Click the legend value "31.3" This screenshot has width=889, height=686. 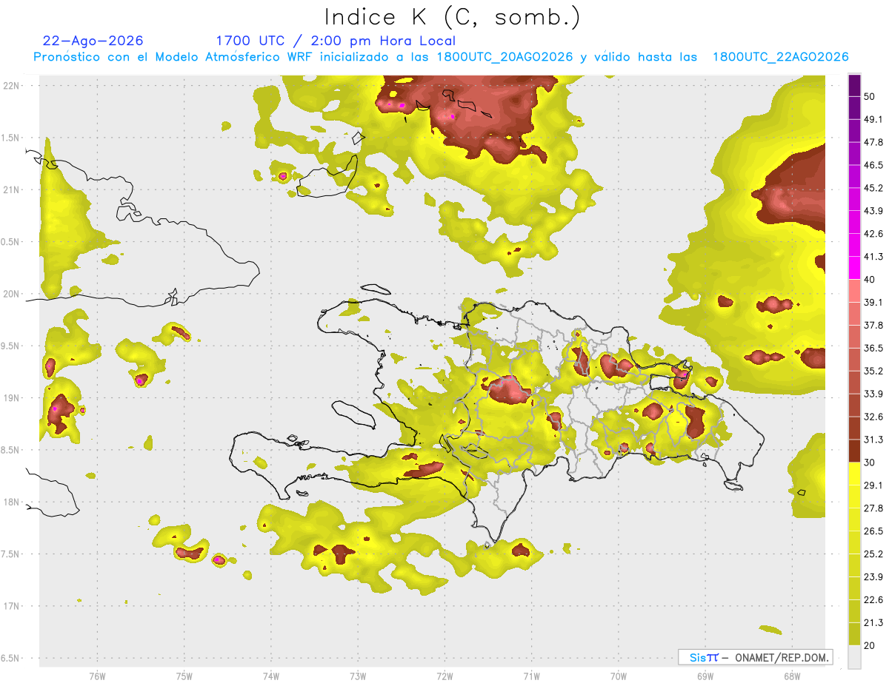[x=873, y=440]
